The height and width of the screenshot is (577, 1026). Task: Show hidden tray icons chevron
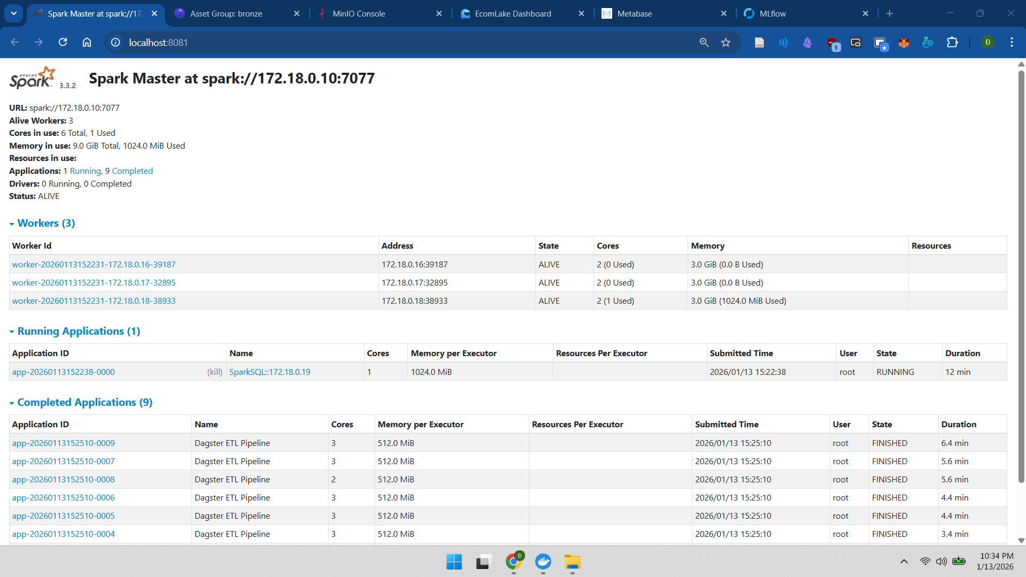[904, 561]
